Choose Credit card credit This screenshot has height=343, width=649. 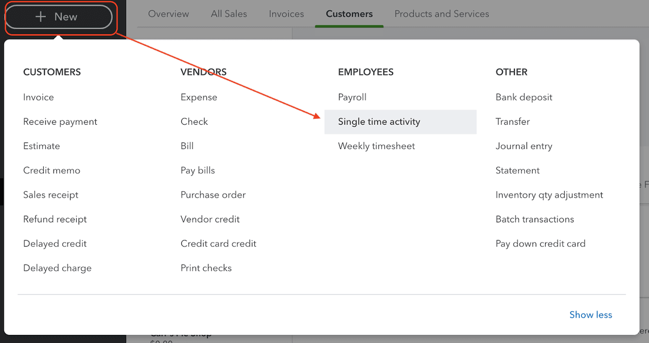coord(218,244)
